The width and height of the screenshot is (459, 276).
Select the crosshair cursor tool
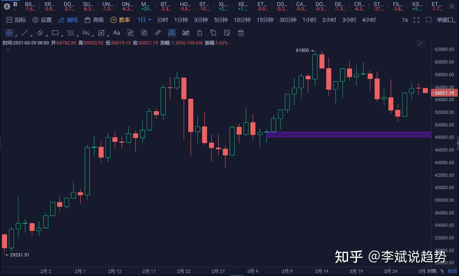point(9,33)
